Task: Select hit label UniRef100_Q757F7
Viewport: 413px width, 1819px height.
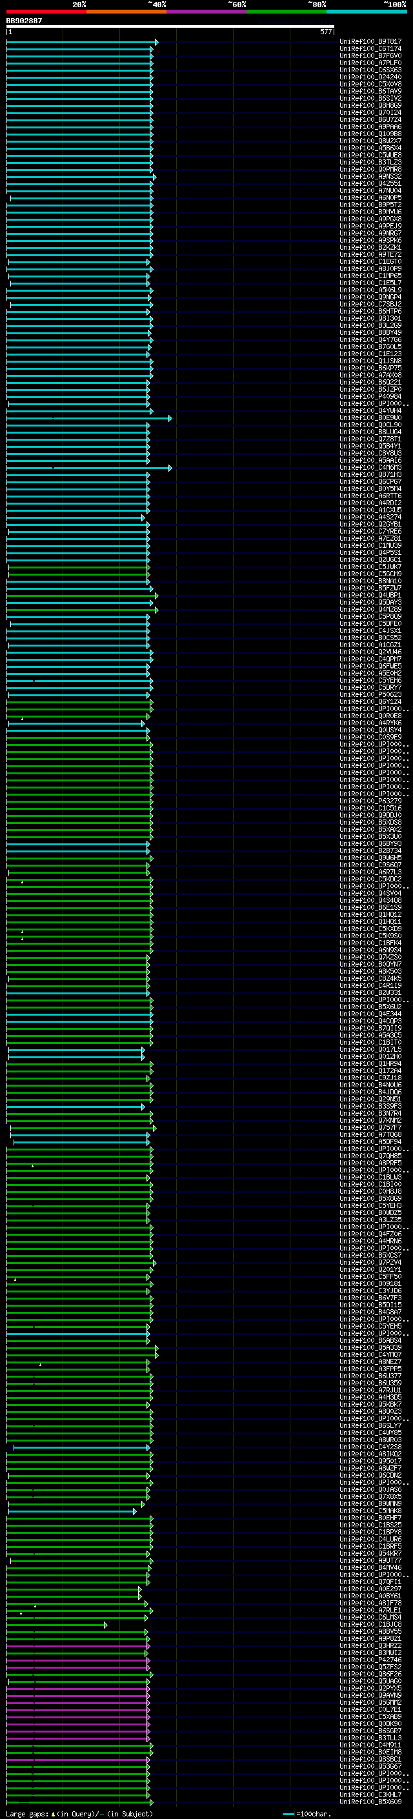Action: [x=370, y=1127]
